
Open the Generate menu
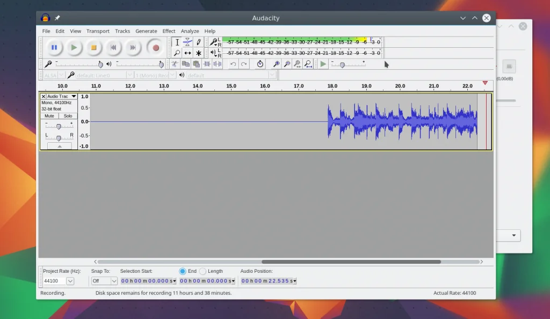point(146,31)
